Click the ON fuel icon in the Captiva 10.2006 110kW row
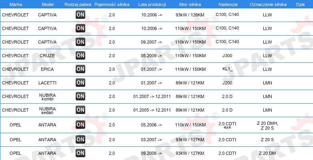 [80, 28]
